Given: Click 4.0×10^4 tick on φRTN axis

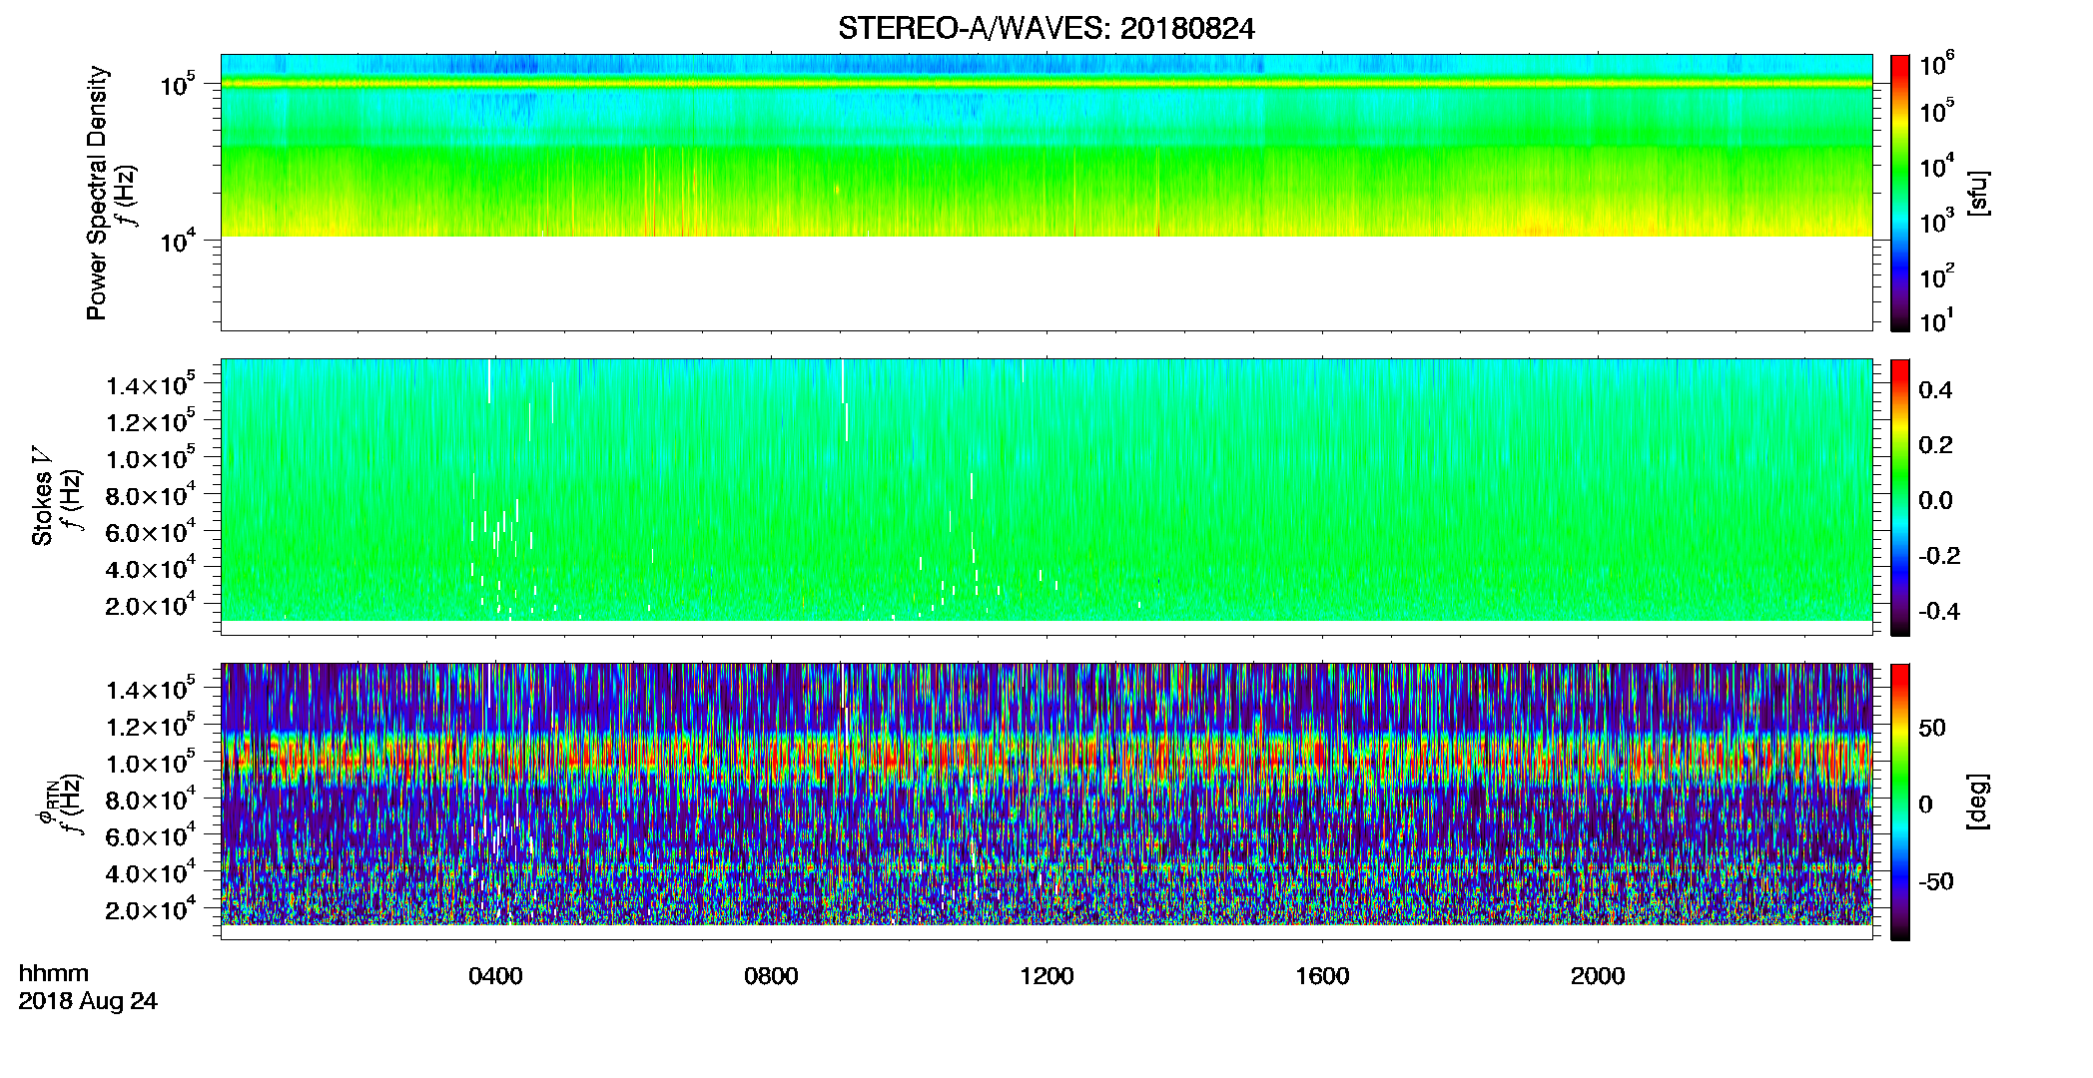Looking at the screenshot, I should coord(151,871).
